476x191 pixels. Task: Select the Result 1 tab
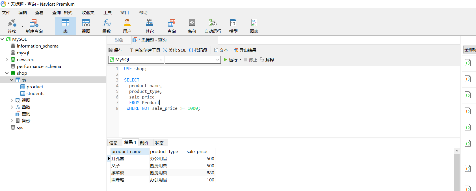(130, 142)
